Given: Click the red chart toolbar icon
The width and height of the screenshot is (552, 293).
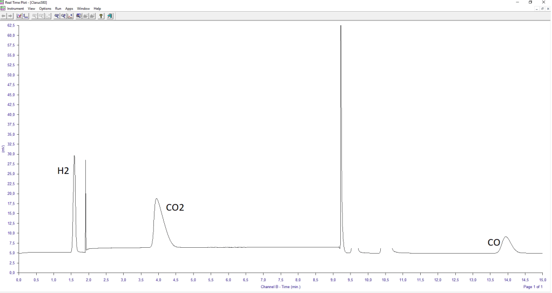Looking at the screenshot, I should pyautogui.click(x=71, y=16).
